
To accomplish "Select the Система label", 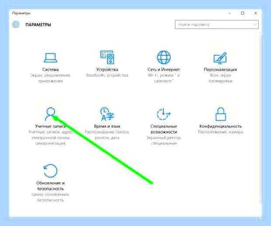I will tap(50, 70).
